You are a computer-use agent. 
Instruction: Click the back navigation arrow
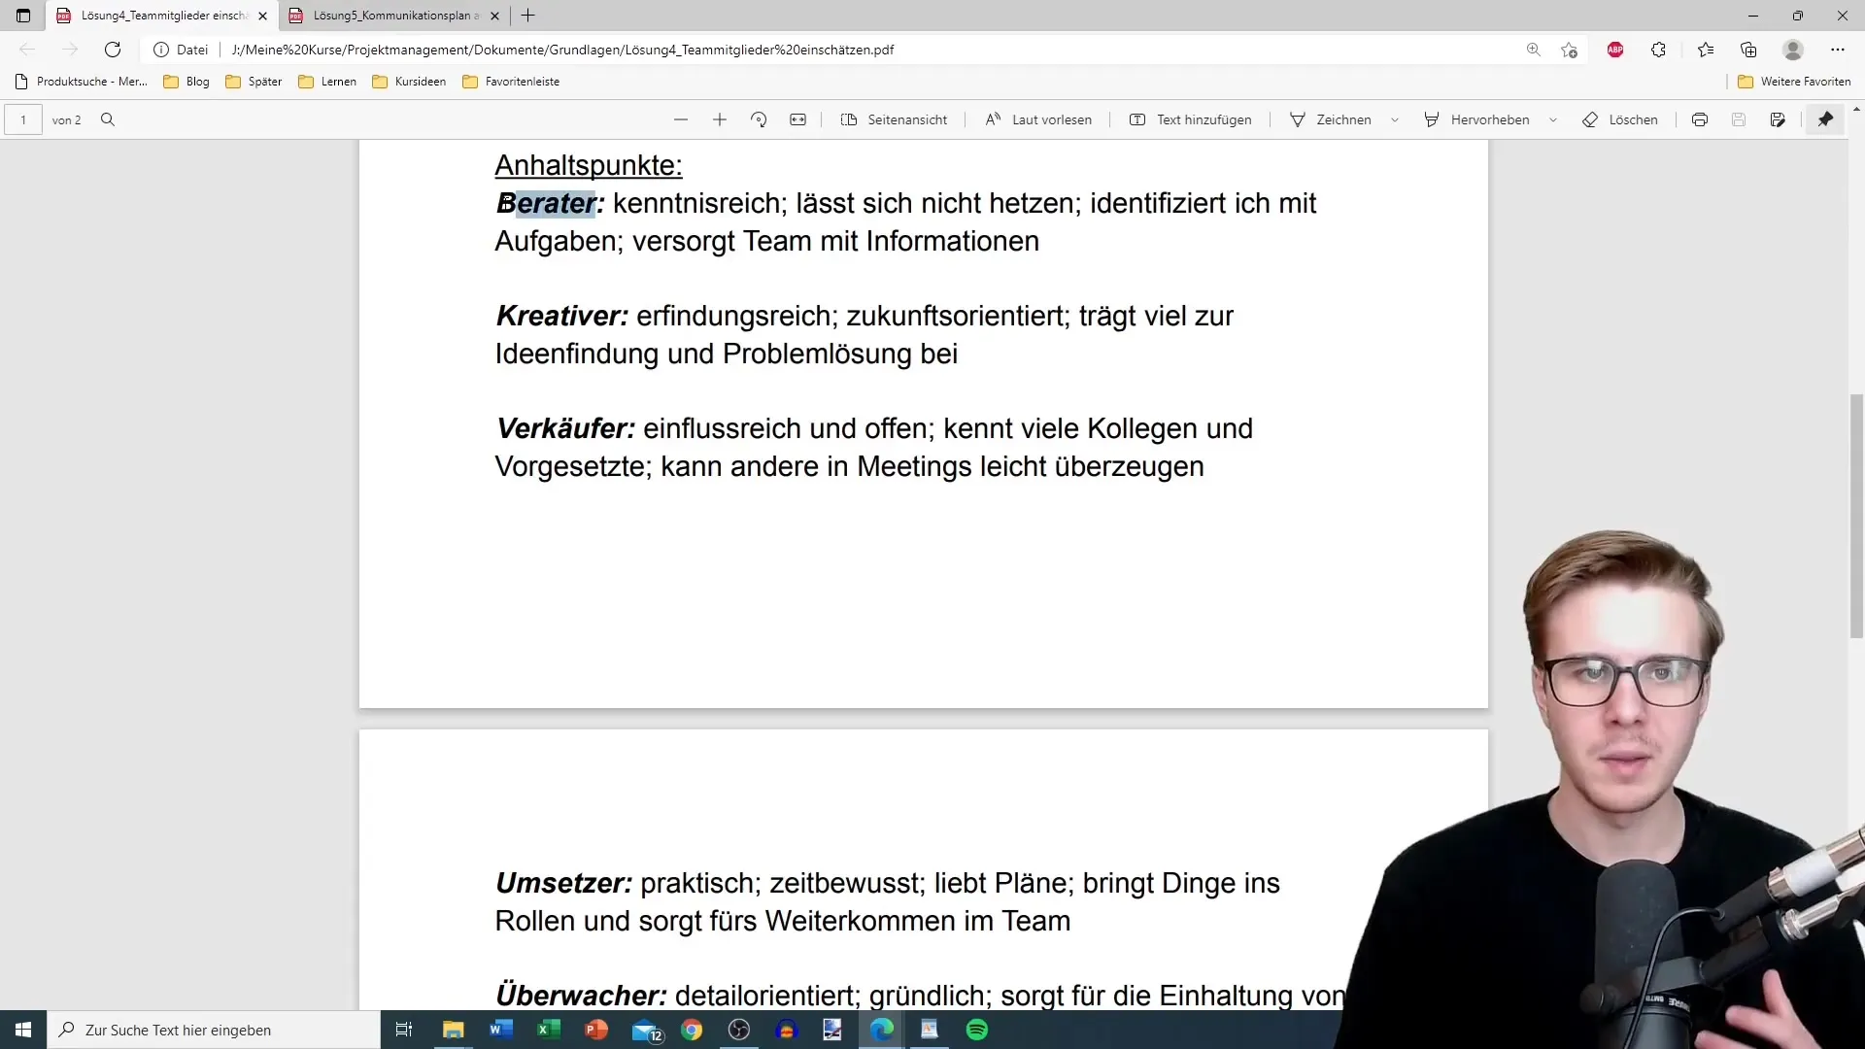pyautogui.click(x=27, y=50)
